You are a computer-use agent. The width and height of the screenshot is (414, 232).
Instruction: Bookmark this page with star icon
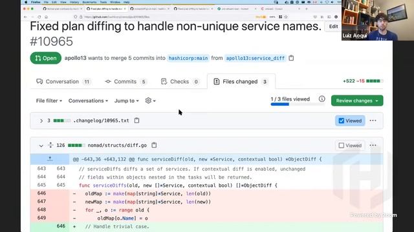click(286, 17)
